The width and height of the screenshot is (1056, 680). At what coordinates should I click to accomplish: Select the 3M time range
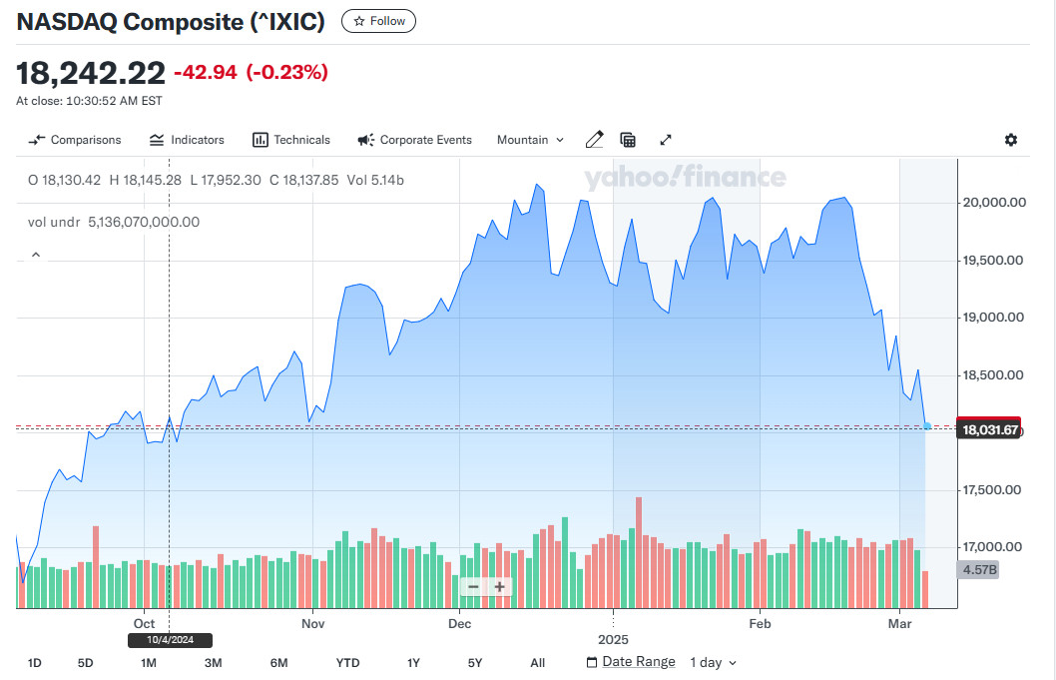point(213,663)
